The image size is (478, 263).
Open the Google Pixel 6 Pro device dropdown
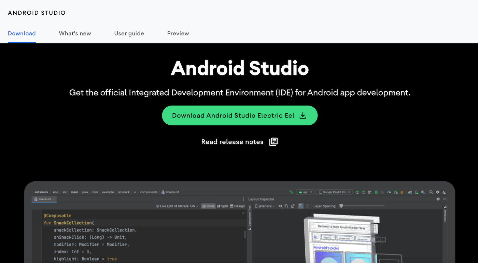[x=334, y=192]
